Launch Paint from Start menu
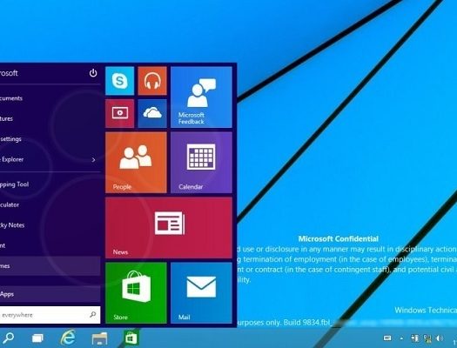Image resolution: width=457 pixels, height=348 pixels. coord(50,245)
